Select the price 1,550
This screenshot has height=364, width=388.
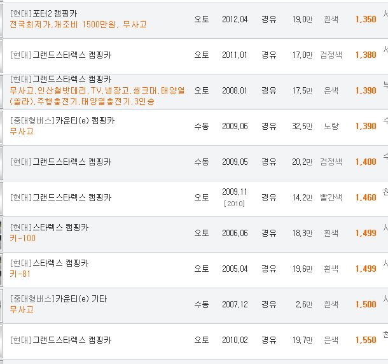(x=366, y=340)
